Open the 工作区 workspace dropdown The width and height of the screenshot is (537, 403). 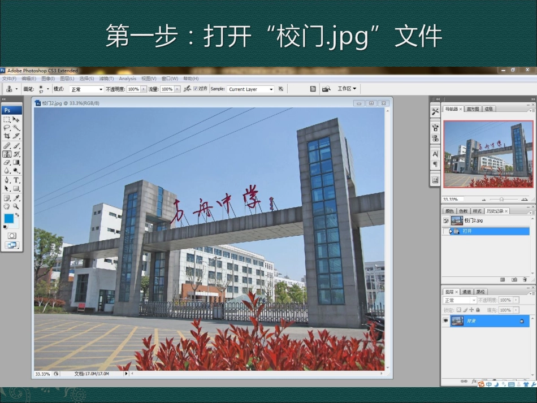point(347,89)
